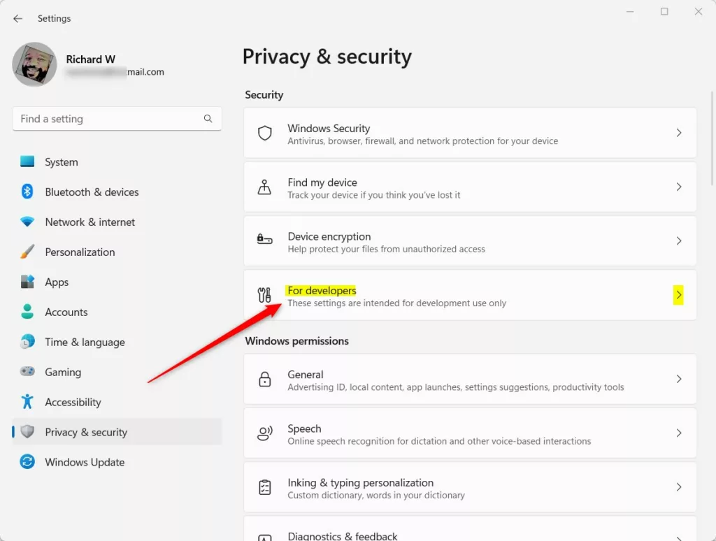Click the vertical scrollbar on right edge

point(712,138)
